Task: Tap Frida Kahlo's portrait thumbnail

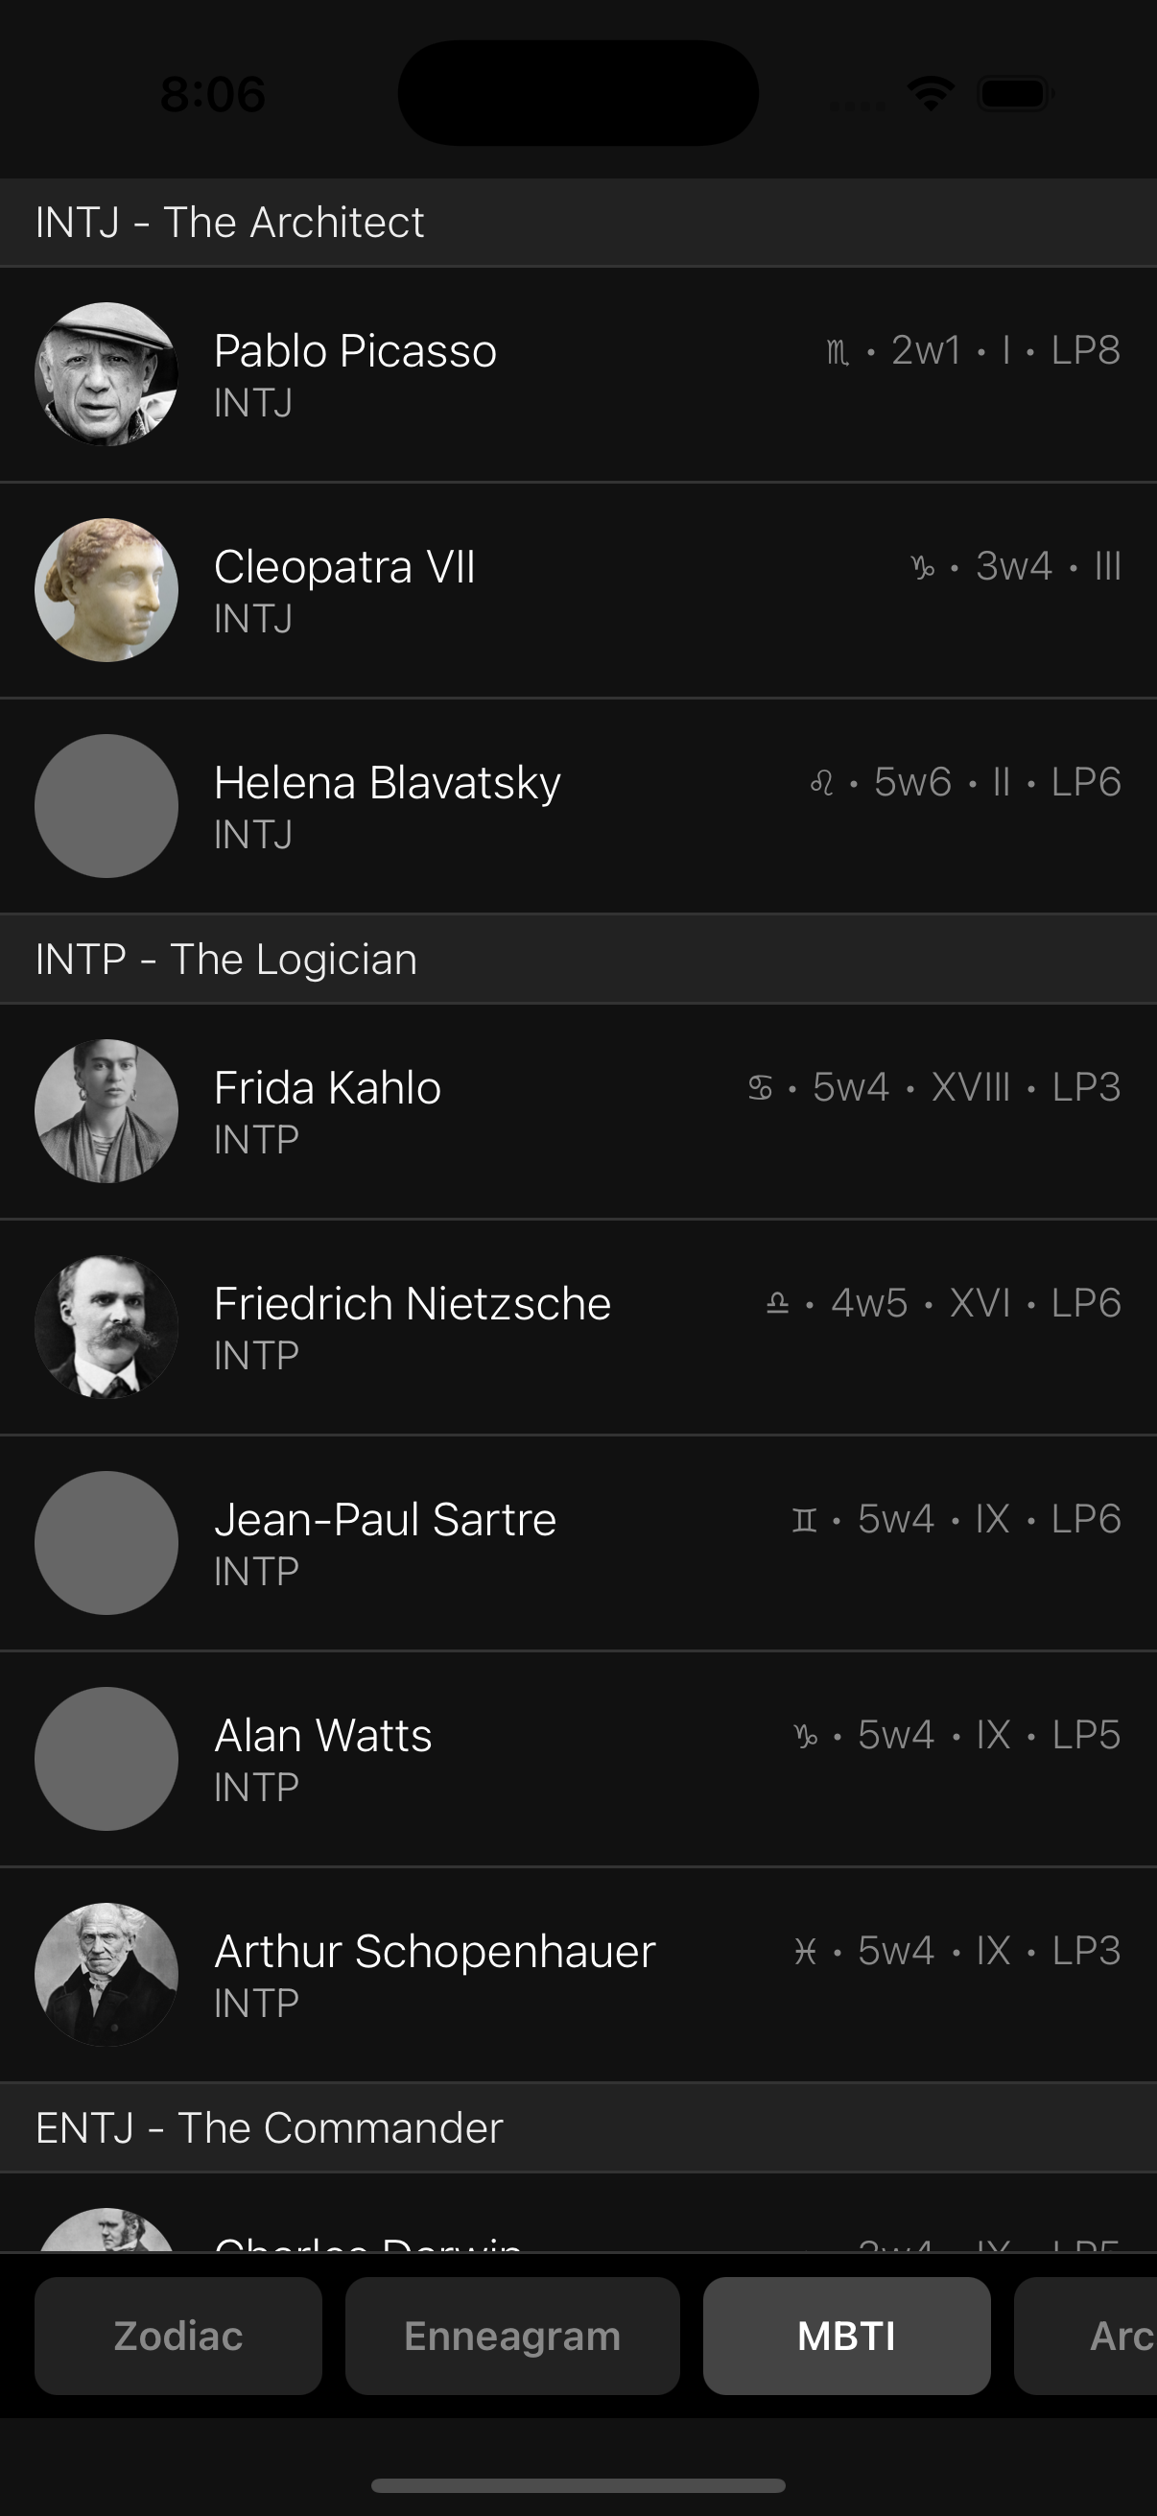Action: click(106, 1110)
